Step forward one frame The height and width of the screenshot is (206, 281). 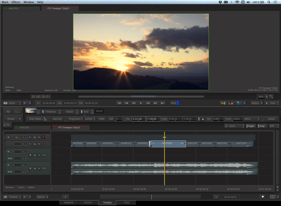click(148, 103)
